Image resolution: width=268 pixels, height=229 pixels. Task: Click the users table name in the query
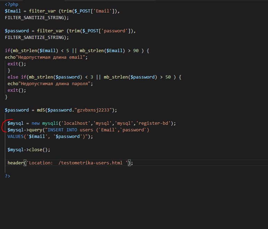pos(87,130)
